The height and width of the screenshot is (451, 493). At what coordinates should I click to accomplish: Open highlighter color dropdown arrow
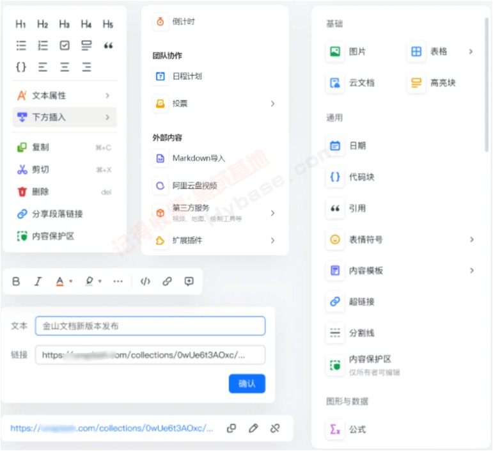pos(100,281)
